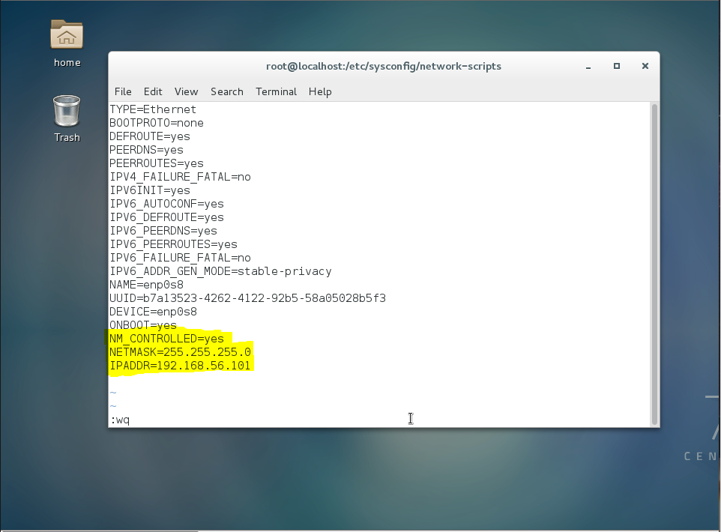This screenshot has width=721, height=532.
Task: Click the UUID line
Action: pyautogui.click(x=247, y=298)
